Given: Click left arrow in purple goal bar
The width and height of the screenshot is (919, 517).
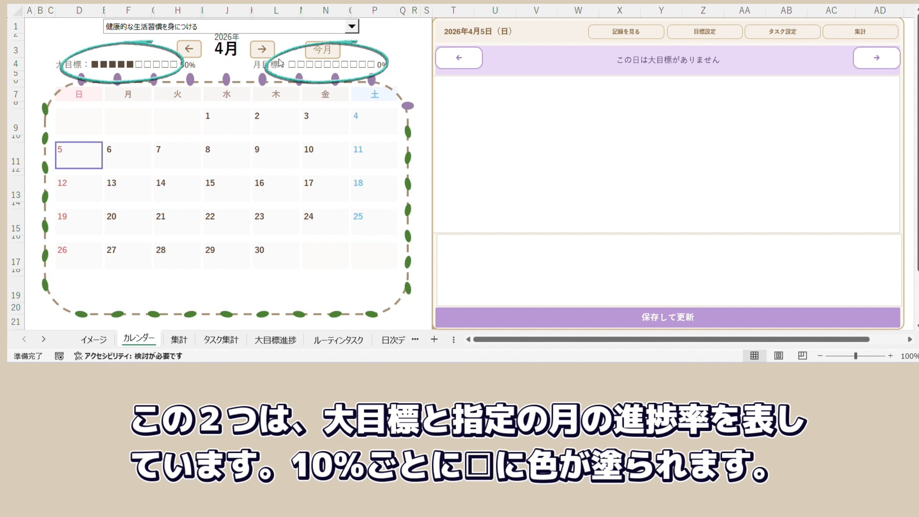Looking at the screenshot, I should 459,58.
